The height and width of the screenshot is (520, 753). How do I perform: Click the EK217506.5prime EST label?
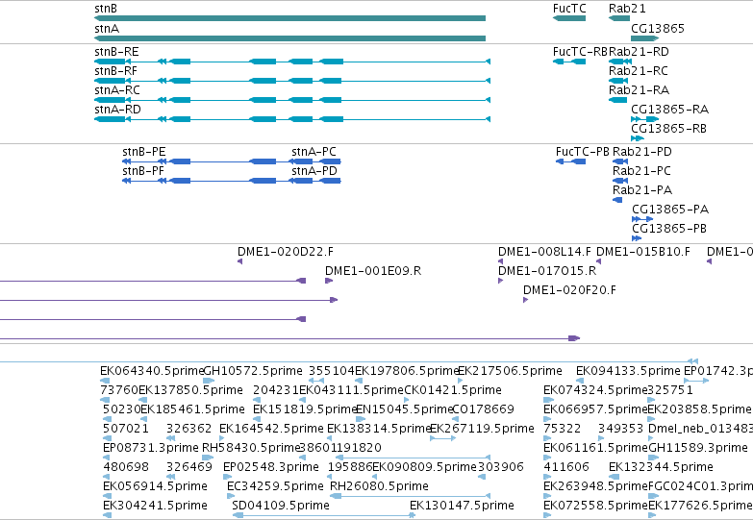pyautogui.click(x=510, y=371)
